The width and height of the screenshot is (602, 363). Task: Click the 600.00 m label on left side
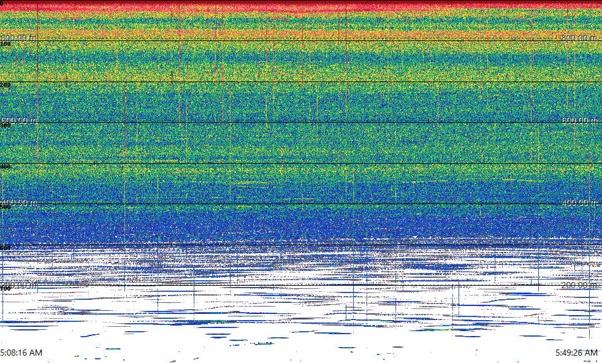19,120
